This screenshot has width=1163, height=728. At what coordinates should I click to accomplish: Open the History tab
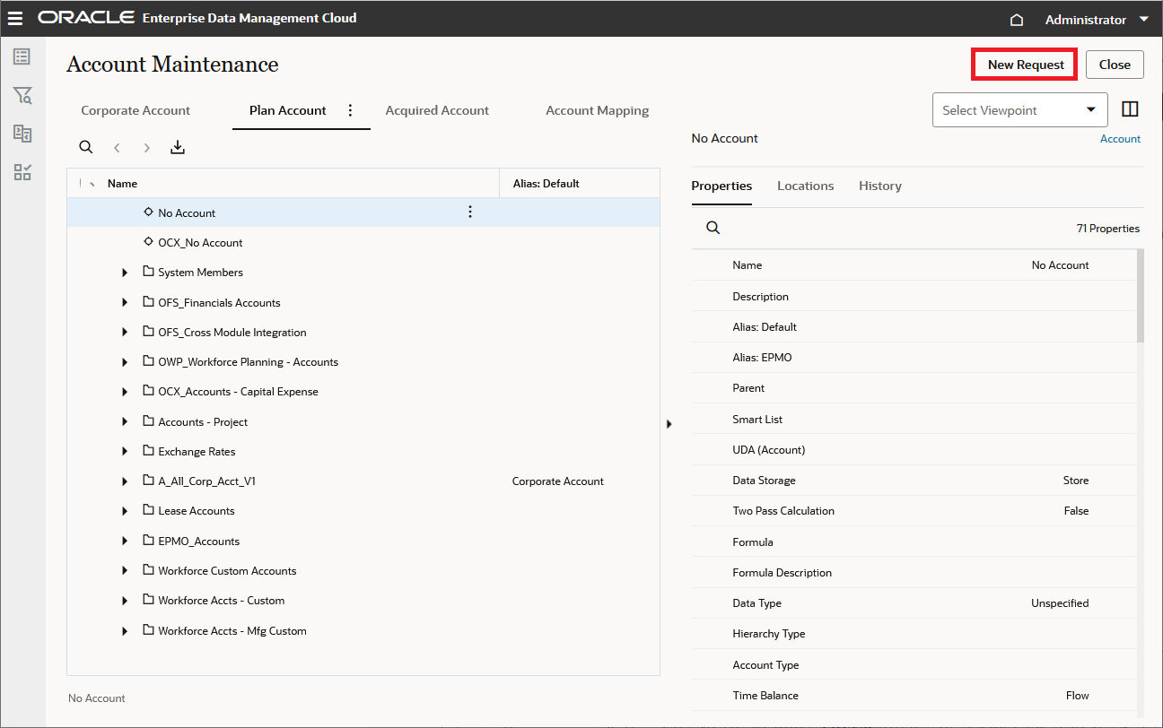(879, 186)
